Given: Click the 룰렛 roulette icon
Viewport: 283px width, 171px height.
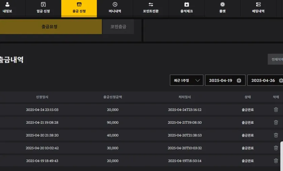Looking at the screenshot, I should [x=223, y=4].
